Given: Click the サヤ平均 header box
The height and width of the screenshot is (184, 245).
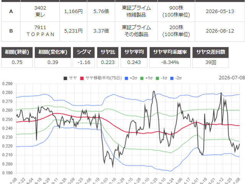Looking at the screenshot, I should 134,52.
